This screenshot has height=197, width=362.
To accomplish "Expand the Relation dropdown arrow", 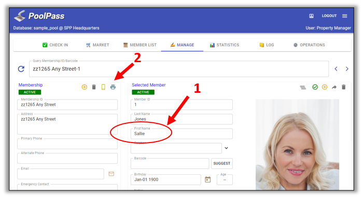I will coord(226,148).
